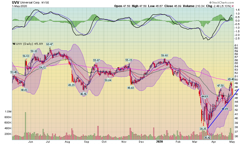This screenshot has width=244, height=144.
Task: Click the Feb month axis label
Action: (178, 142)
